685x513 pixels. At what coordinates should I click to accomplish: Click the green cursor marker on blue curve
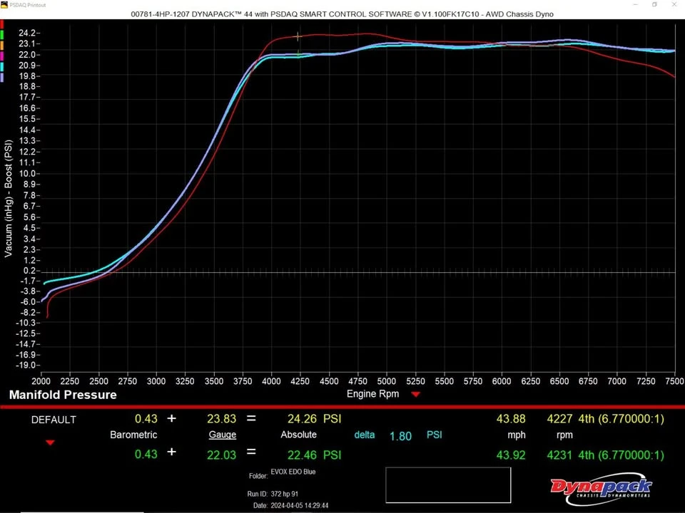pyautogui.click(x=298, y=54)
